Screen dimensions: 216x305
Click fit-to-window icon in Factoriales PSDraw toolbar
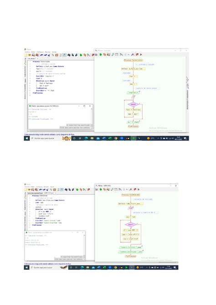[x=117, y=55]
